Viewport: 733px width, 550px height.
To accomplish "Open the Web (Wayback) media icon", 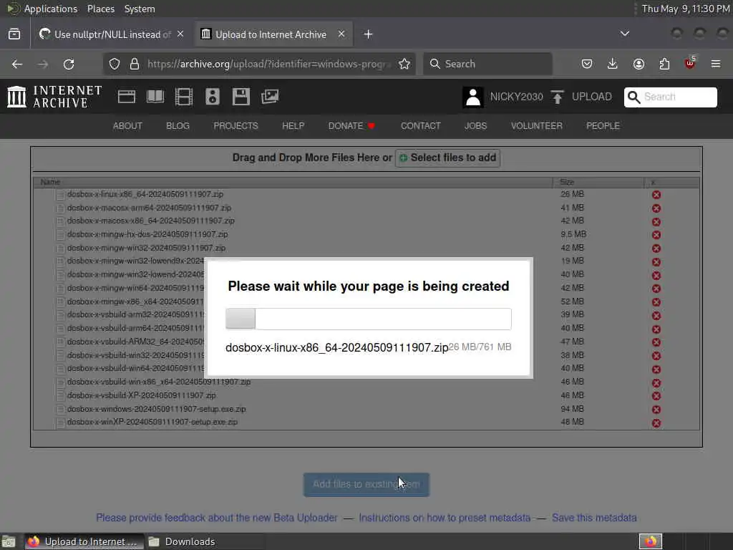I will pyautogui.click(x=126, y=97).
